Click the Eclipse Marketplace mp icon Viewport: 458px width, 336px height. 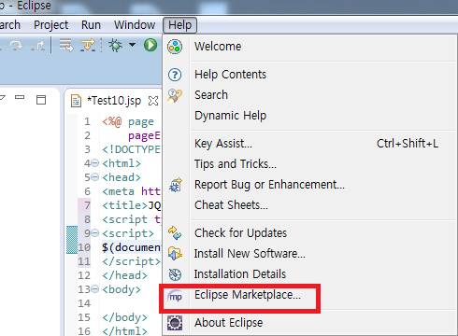point(175,296)
